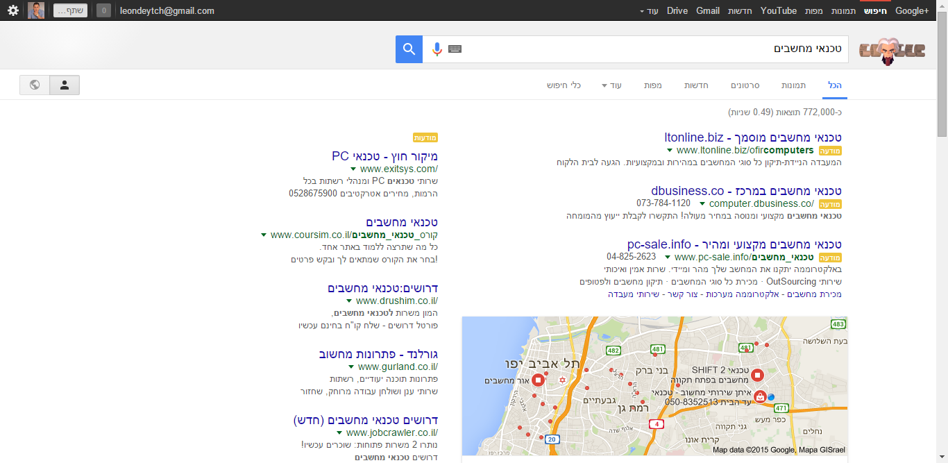This screenshot has height=463, width=948.
Task: Click phone number 0528675900 in ad
Action: tap(313, 194)
